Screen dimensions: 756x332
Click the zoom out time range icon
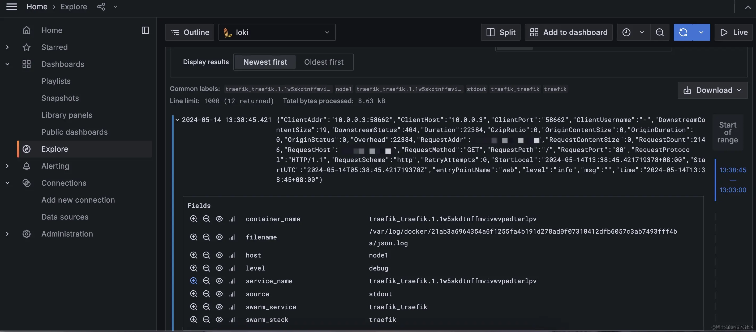[x=659, y=32]
